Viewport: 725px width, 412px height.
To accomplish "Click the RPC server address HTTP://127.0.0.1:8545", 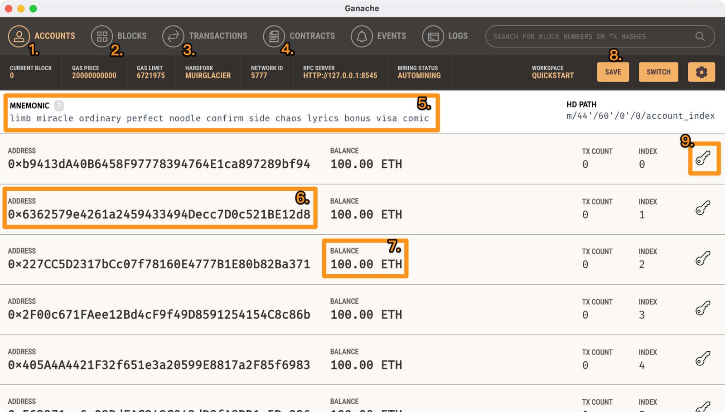I will click(x=340, y=76).
